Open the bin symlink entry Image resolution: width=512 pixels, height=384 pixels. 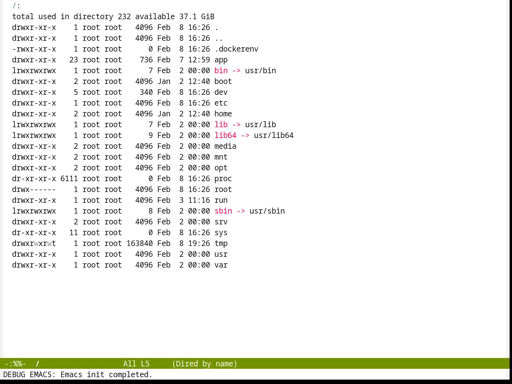point(221,71)
